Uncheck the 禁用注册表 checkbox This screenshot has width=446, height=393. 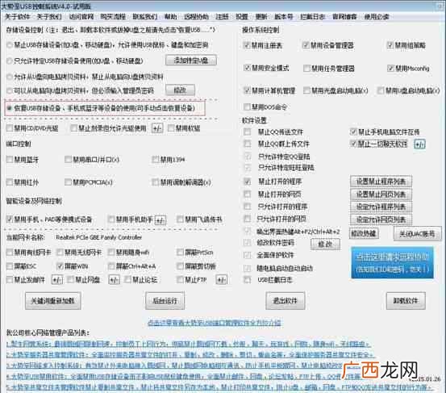pos(247,45)
